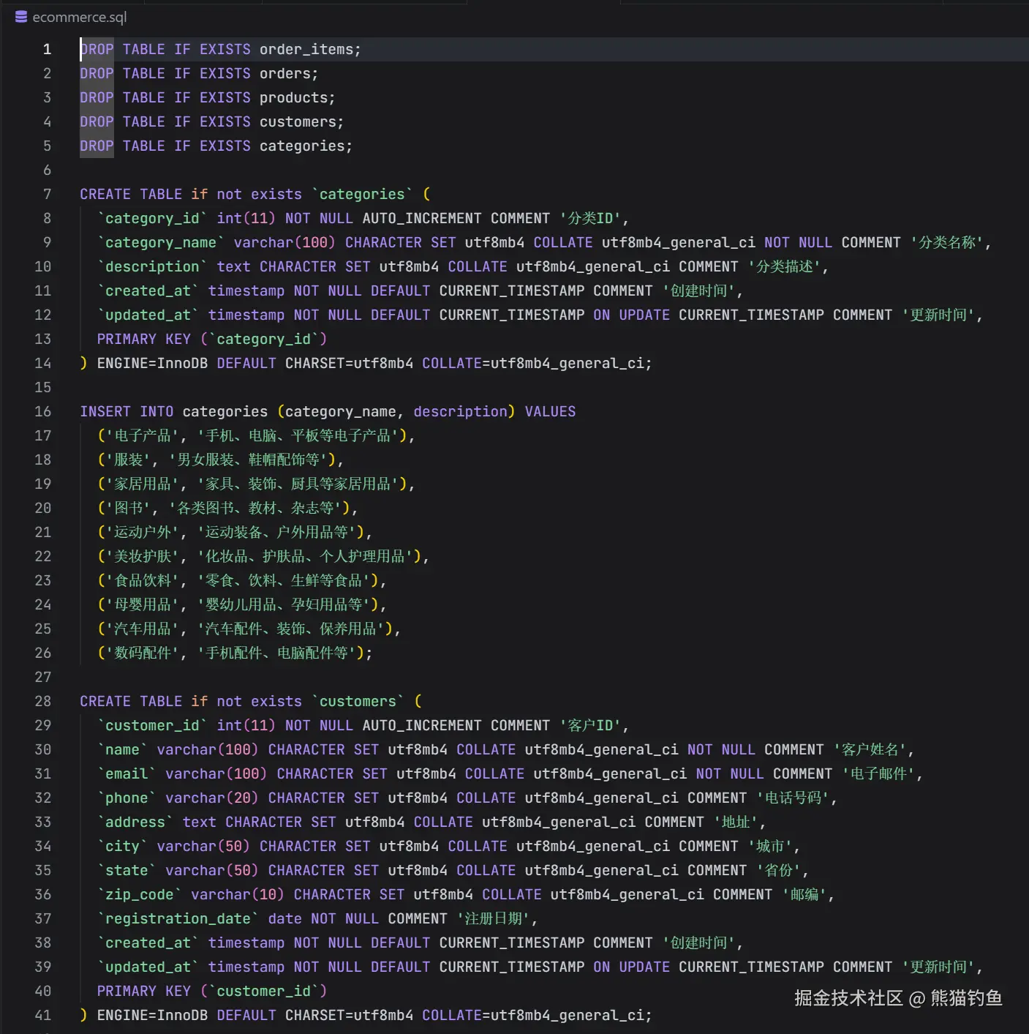Click the '家居用品' value on line 19
This screenshot has height=1034, width=1029.
pos(143,484)
